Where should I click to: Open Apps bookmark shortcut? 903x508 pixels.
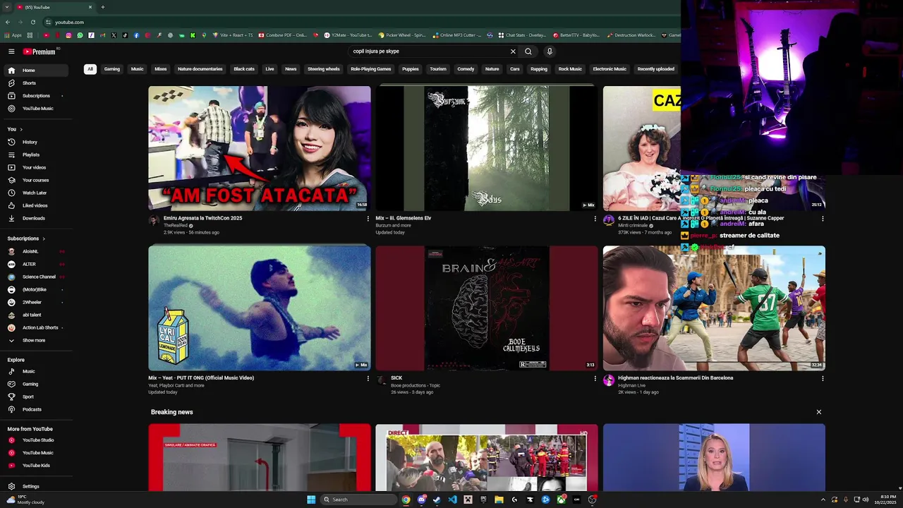[13, 35]
